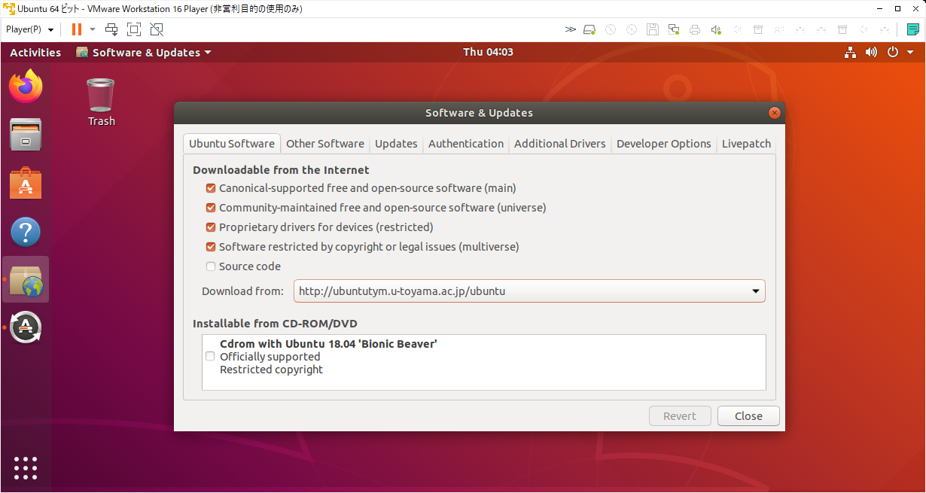Open Ubuntu Software store in the dock
This screenshot has height=493, width=926.
(x=26, y=184)
